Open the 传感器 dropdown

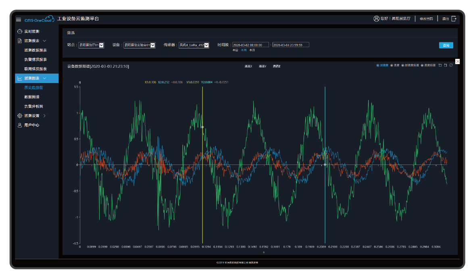(x=194, y=45)
